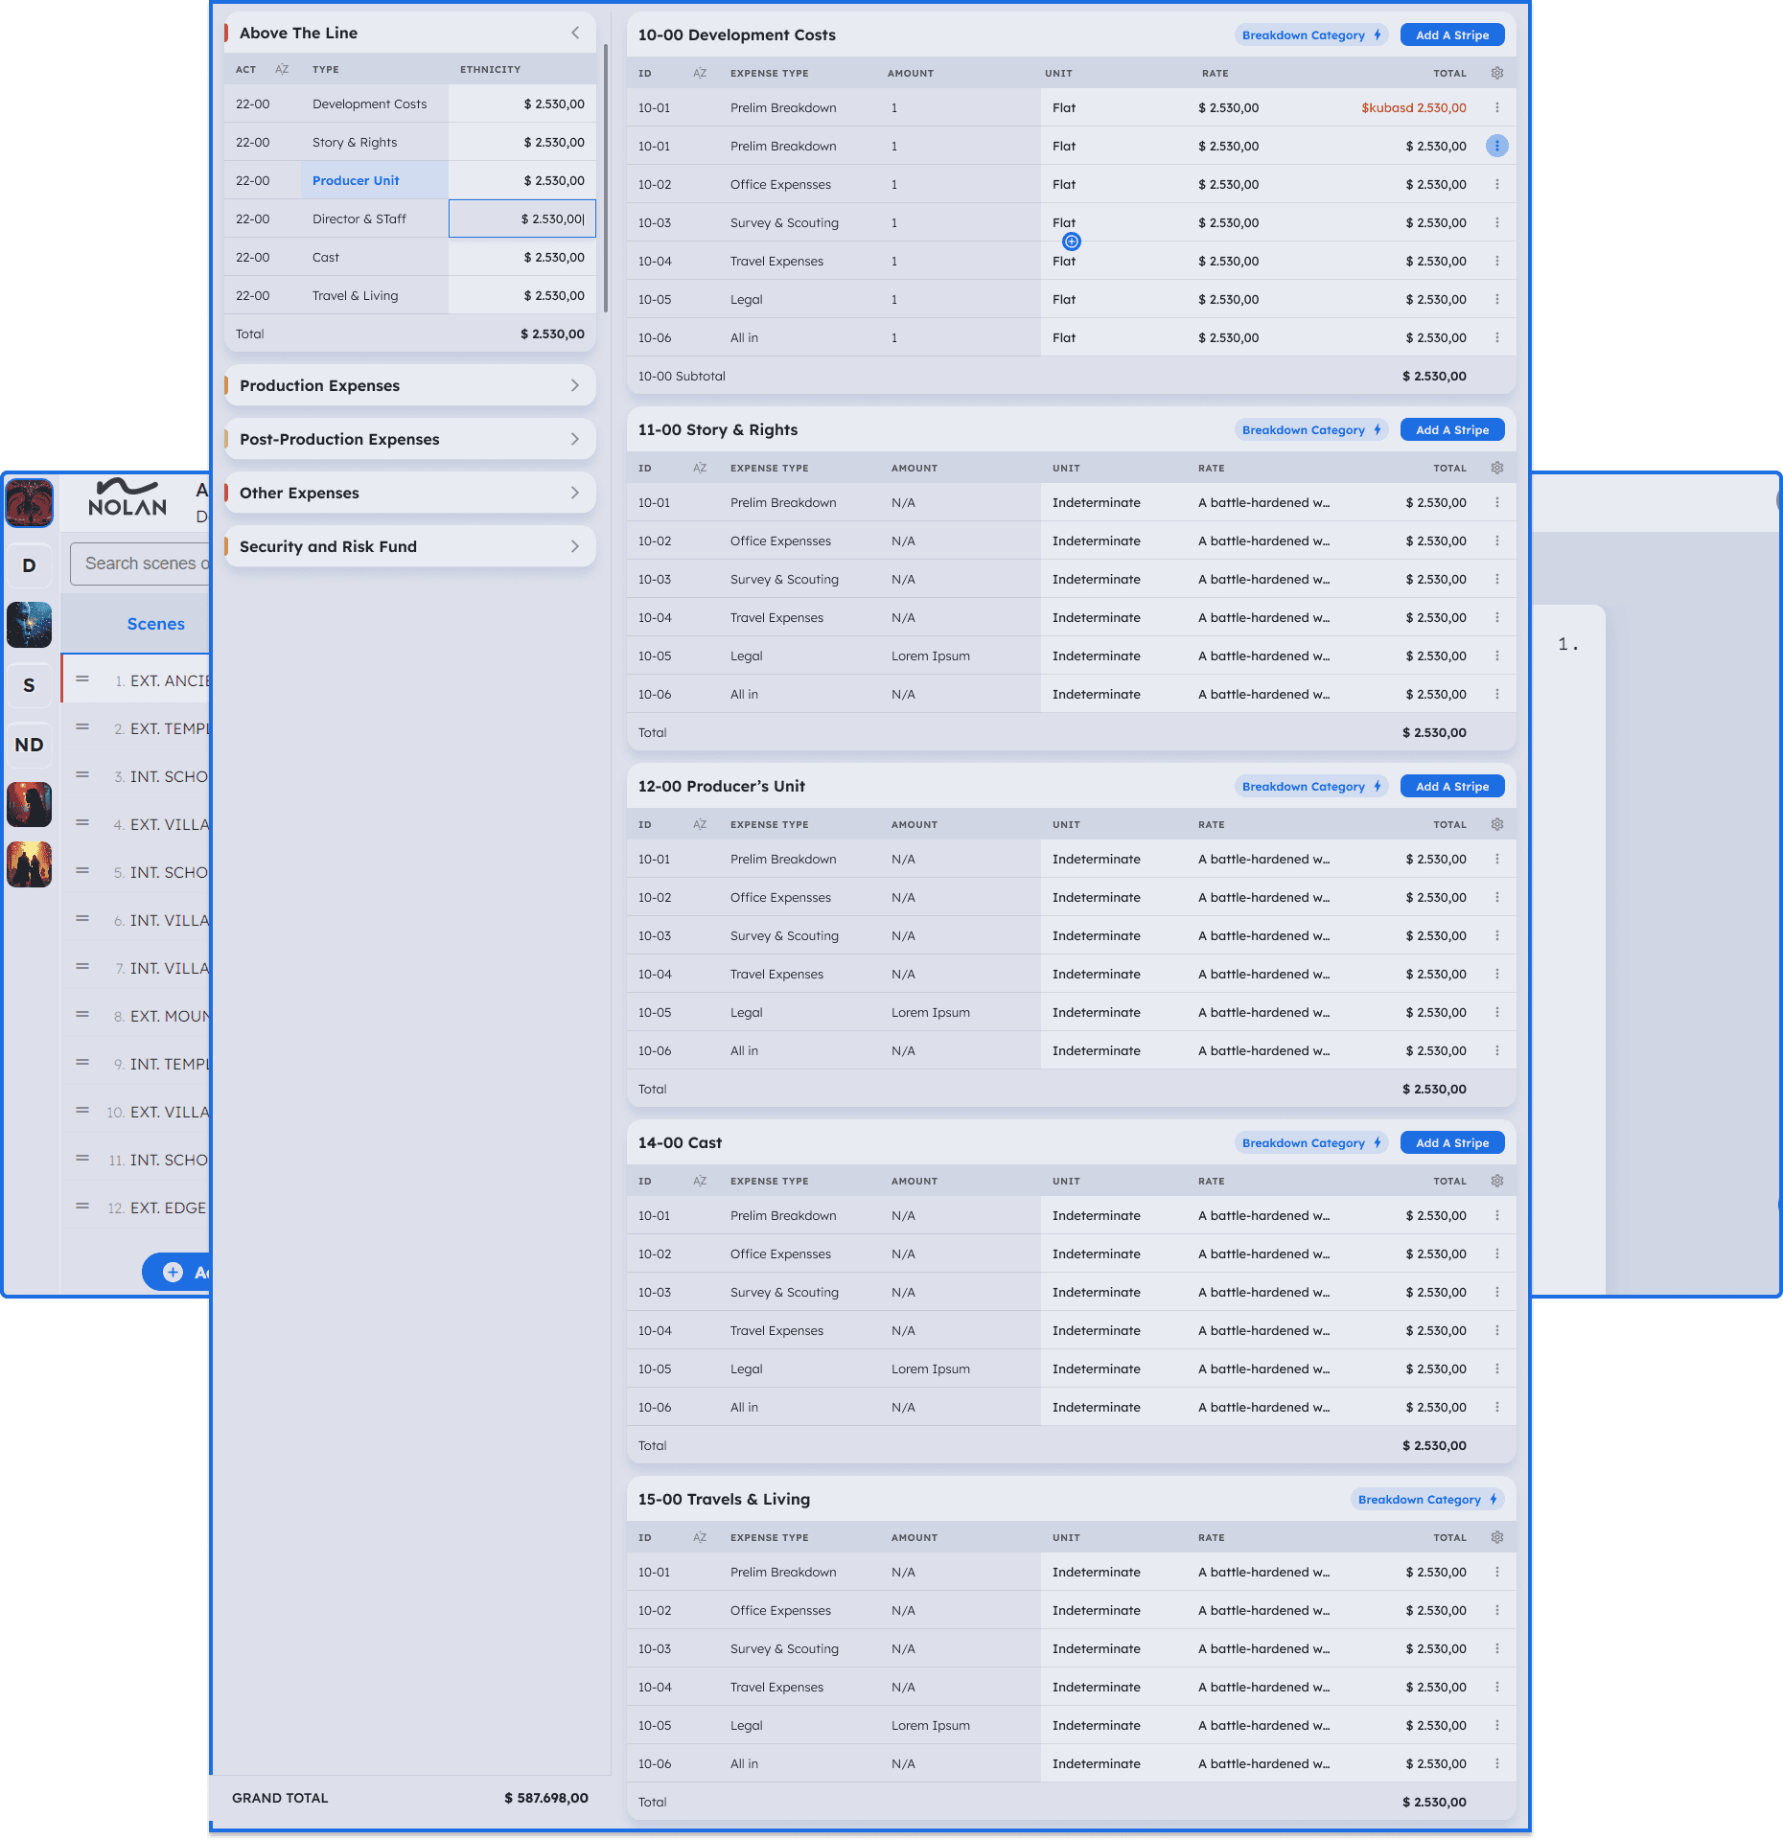Click Add A Stripe in Development Costs
The height and width of the screenshot is (1840, 1783).
(1451, 34)
